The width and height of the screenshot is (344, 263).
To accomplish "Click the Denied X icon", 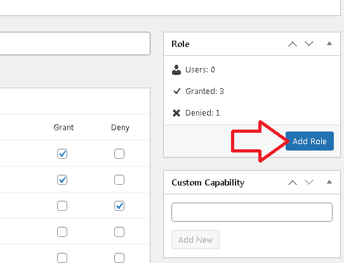I will tap(176, 113).
